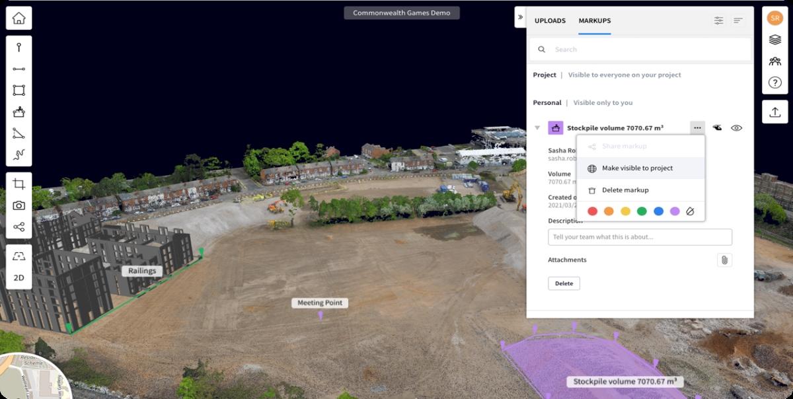Image resolution: width=793 pixels, height=399 pixels.
Task: Select the area rectangle tool
Action: pyautogui.click(x=19, y=91)
